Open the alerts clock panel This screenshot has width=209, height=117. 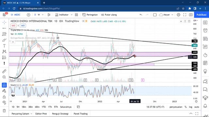coord(205,30)
